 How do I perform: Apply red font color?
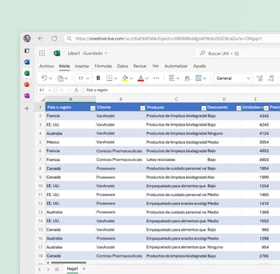click(140, 79)
